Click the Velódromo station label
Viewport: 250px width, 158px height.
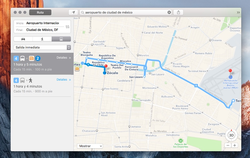(x=173, y=135)
